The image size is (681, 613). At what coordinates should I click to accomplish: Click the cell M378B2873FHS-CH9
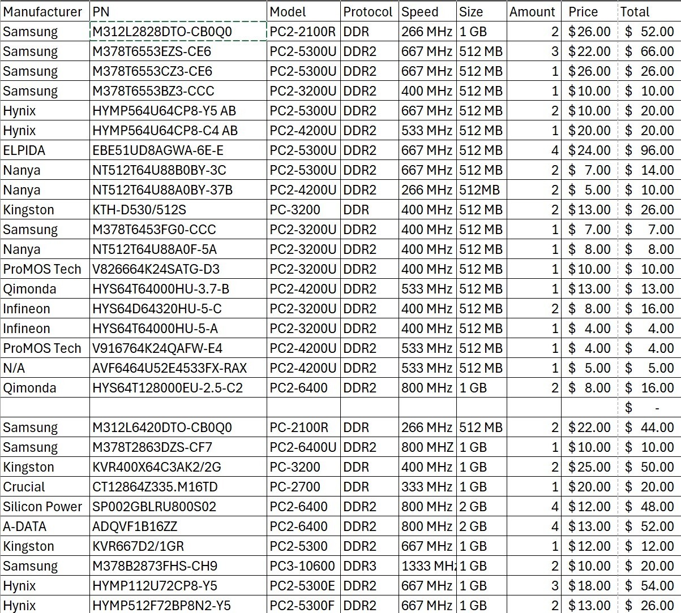click(x=178, y=566)
